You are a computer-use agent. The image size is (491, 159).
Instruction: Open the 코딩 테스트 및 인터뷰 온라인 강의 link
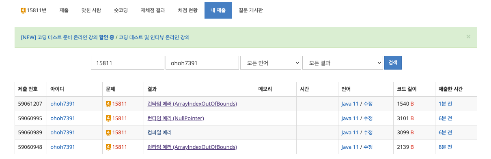point(154,37)
